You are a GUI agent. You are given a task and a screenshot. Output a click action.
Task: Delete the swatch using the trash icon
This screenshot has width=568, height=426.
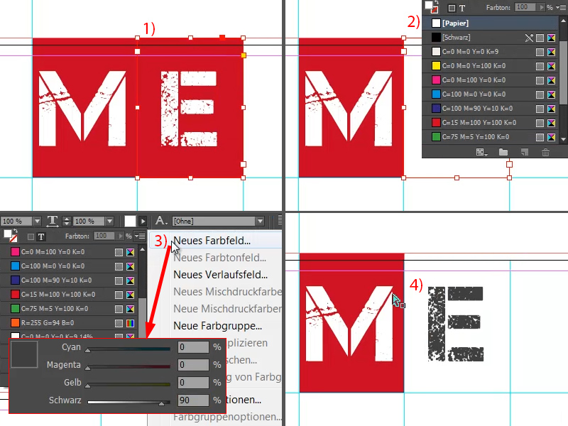pos(545,152)
